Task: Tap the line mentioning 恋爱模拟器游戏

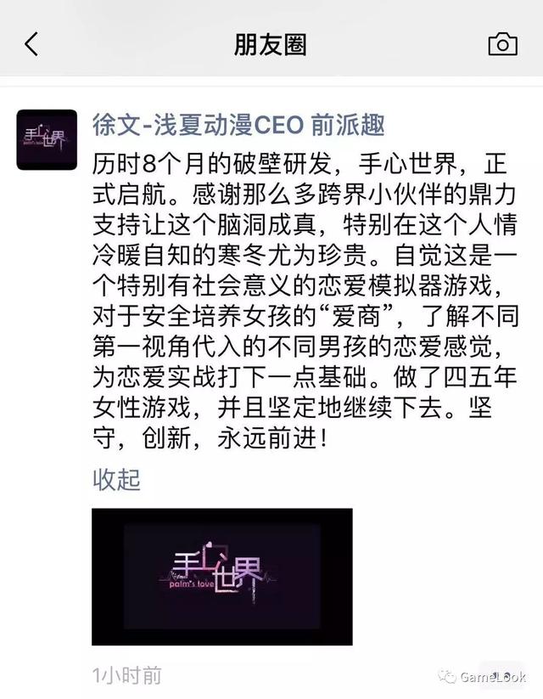Action: coord(299,285)
